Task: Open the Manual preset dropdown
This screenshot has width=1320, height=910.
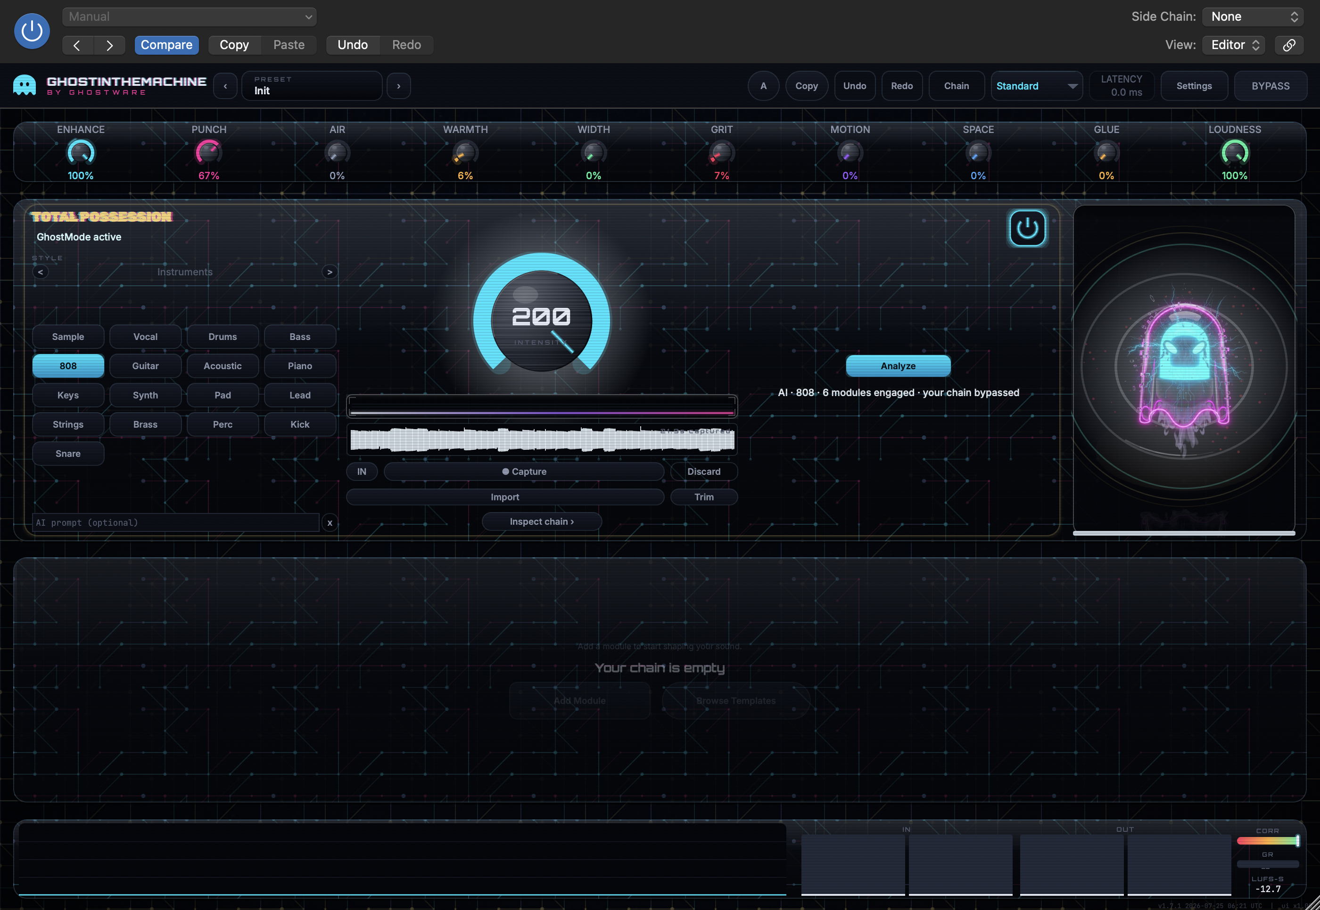Action: 189,17
